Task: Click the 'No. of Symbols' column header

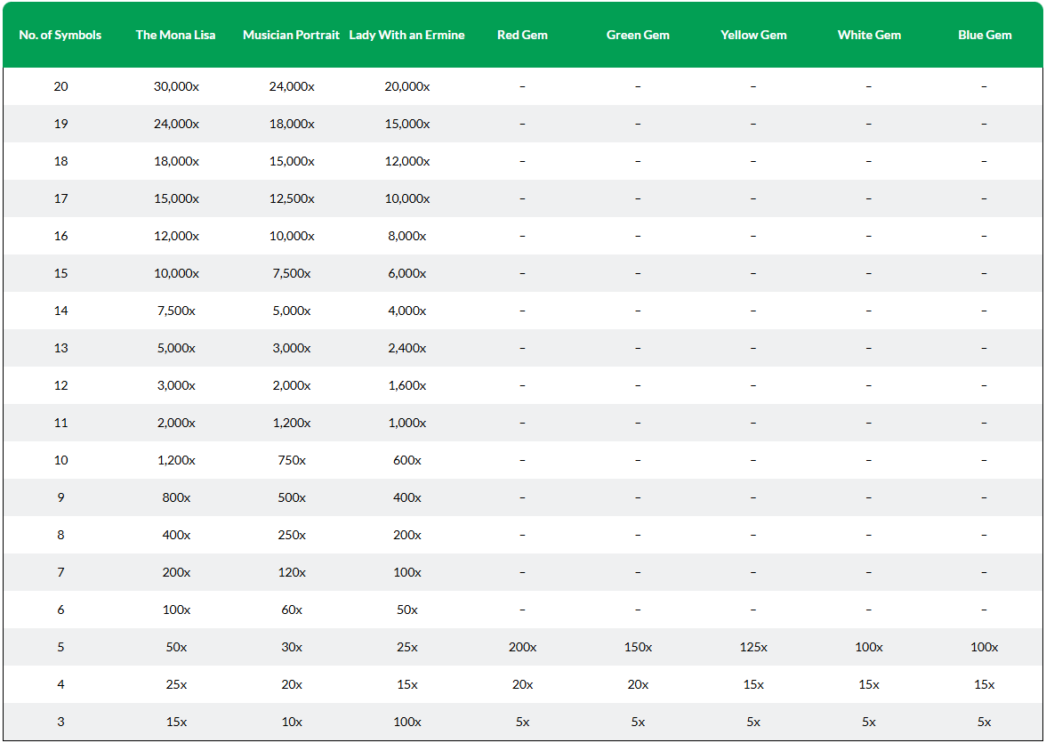Action: (60, 36)
